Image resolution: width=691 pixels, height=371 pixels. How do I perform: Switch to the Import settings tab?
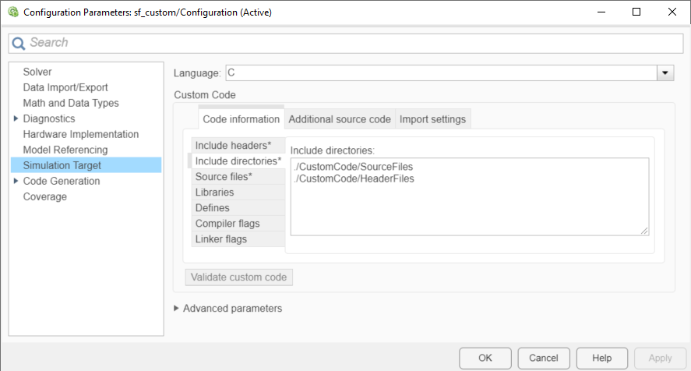(x=432, y=119)
